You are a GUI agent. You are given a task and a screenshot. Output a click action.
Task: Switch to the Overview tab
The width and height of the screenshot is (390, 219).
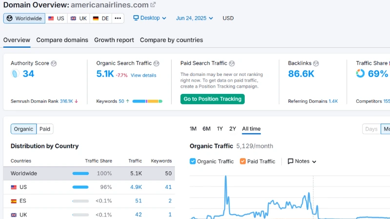[x=17, y=40]
